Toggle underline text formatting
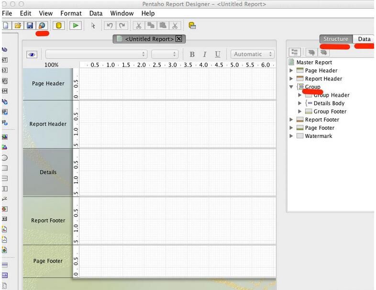The height and width of the screenshot is (290, 376). point(218,55)
